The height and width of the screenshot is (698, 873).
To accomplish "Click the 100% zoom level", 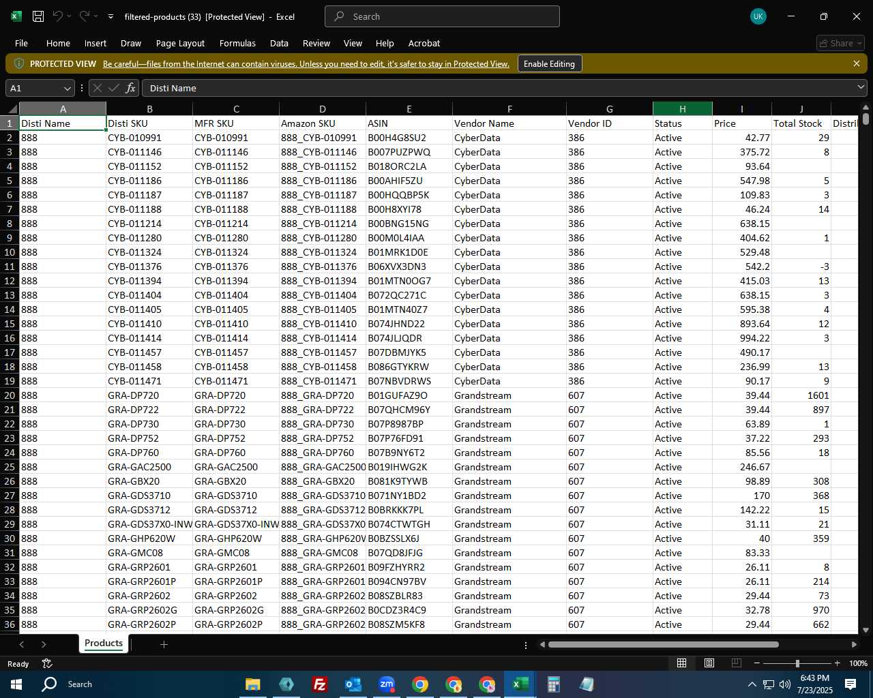I will (x=858, y=663).
